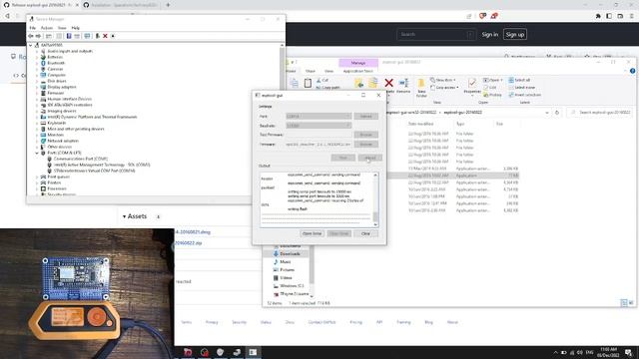Click the first red app icon in taskbar

point(188,352)
